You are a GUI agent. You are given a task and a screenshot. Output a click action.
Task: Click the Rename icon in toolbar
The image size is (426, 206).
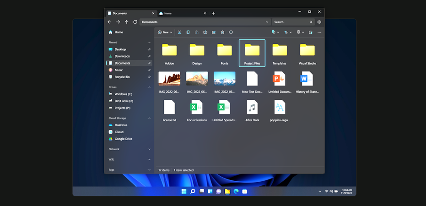[x=205, y=33]
